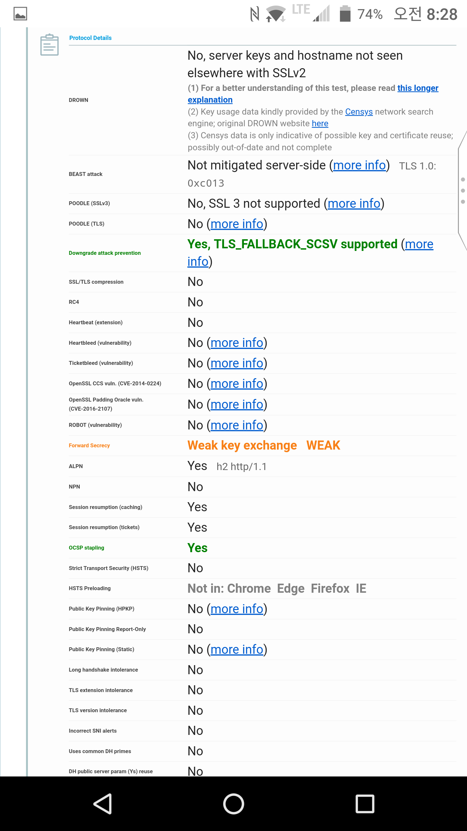Image resolution: width=467 pixels, height=831 pixels.
Task: Select the 'NPN' row label
Action: [x=74, y=487]
